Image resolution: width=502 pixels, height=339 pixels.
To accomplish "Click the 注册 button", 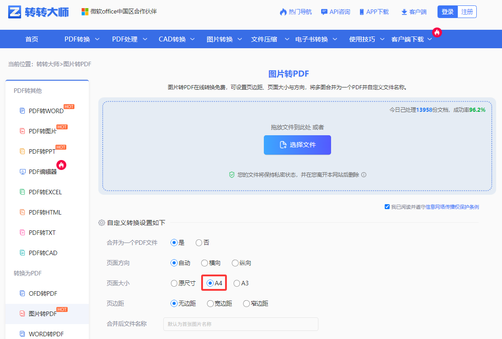I will 467,12.
